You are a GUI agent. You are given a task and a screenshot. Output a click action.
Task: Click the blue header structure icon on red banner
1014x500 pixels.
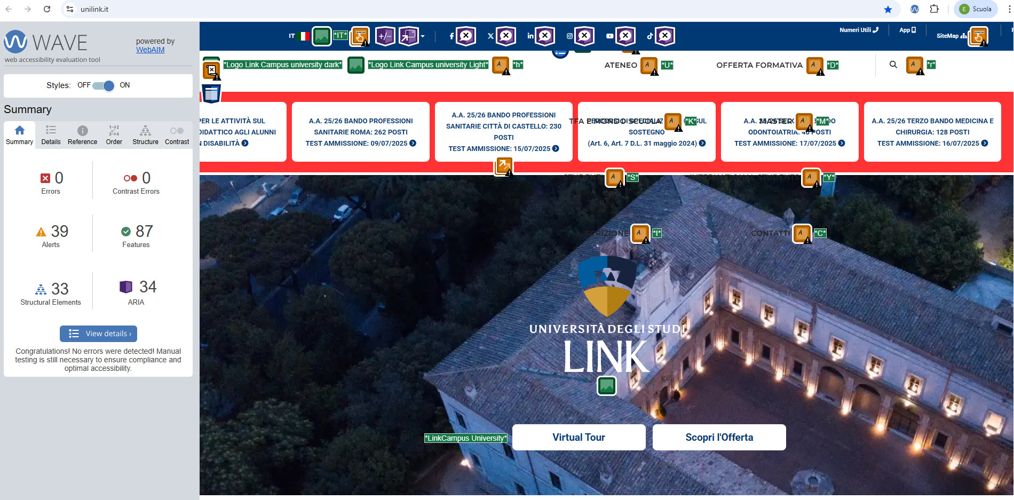click(x=211, y=94)
